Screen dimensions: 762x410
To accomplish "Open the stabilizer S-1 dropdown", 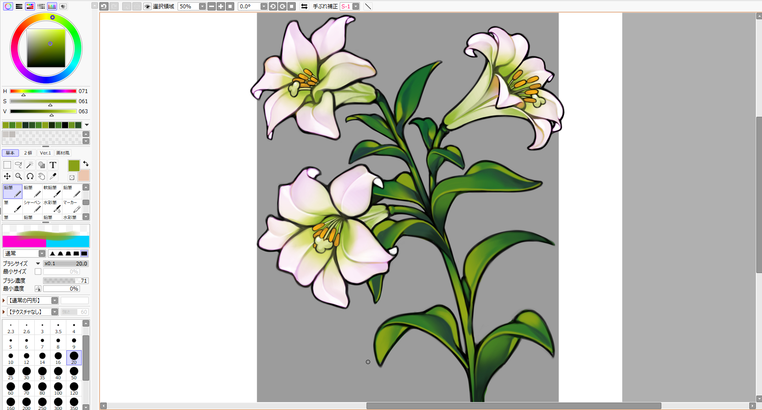I will click(x=356, y=7).
